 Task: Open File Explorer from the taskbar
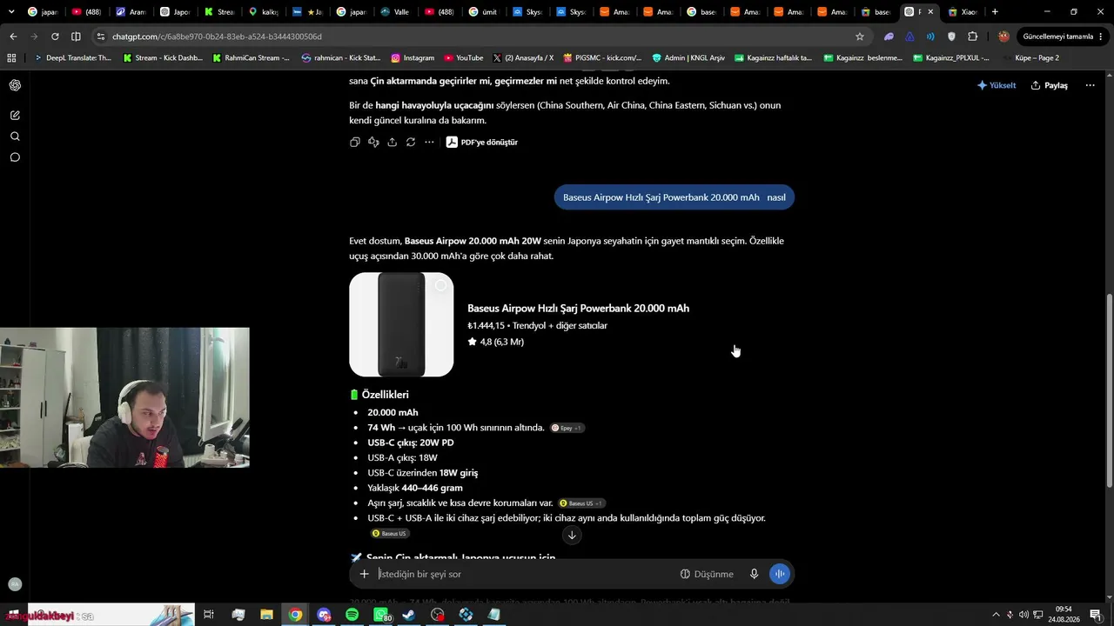tap(266, 615)
